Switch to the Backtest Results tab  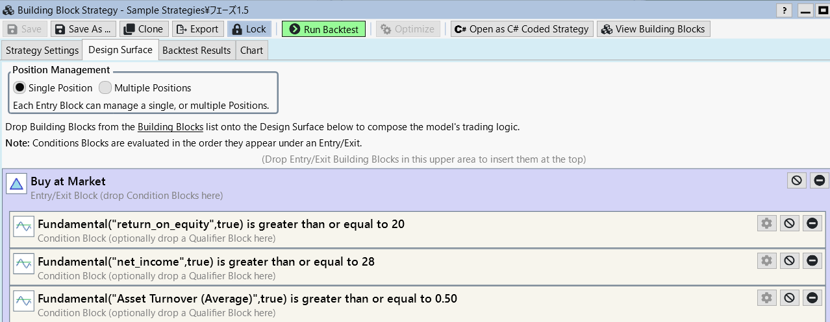coord(196,51)
